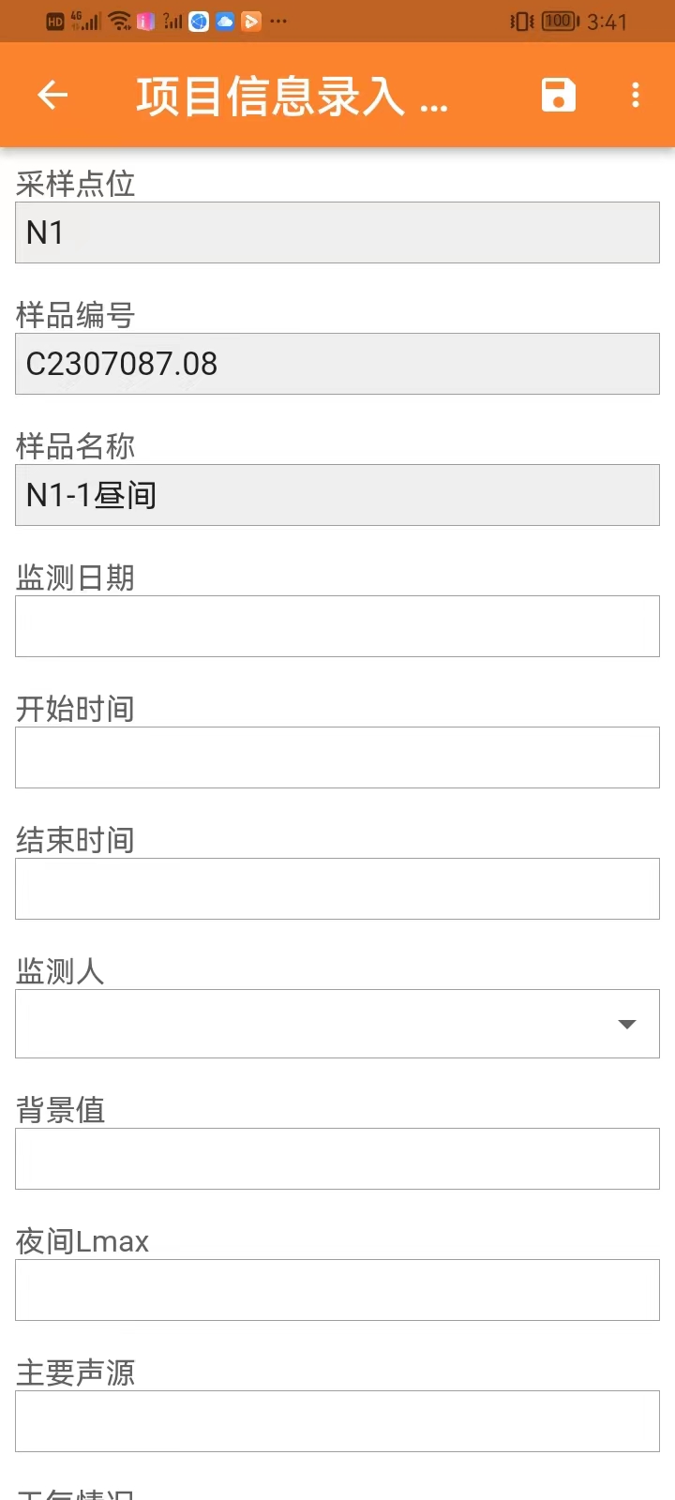Click the save floppy disk icon
The width and height of the screenshot is (675, 1500).
tap(558, 95)
